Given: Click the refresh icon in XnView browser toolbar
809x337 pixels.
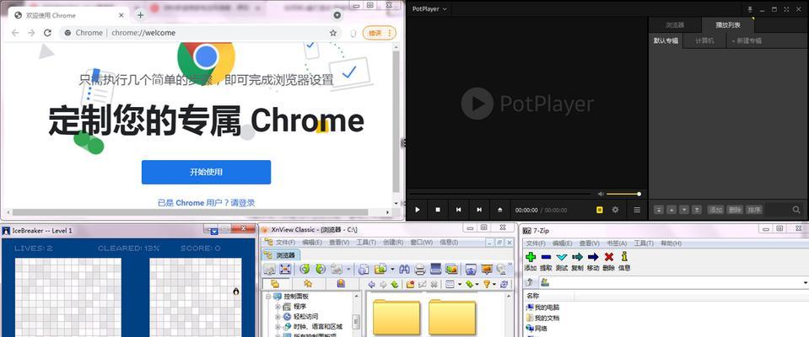Looking at the screenshot, I should 504,284.
